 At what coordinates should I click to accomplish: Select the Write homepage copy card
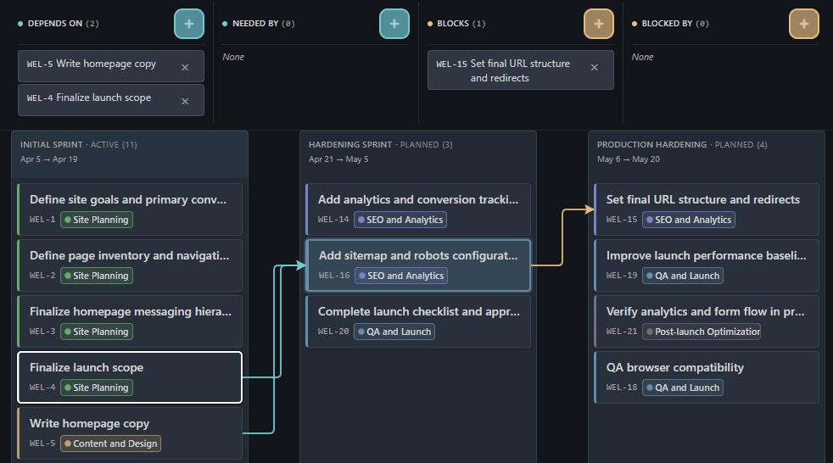pyautogui.click(x=130, y=433)
